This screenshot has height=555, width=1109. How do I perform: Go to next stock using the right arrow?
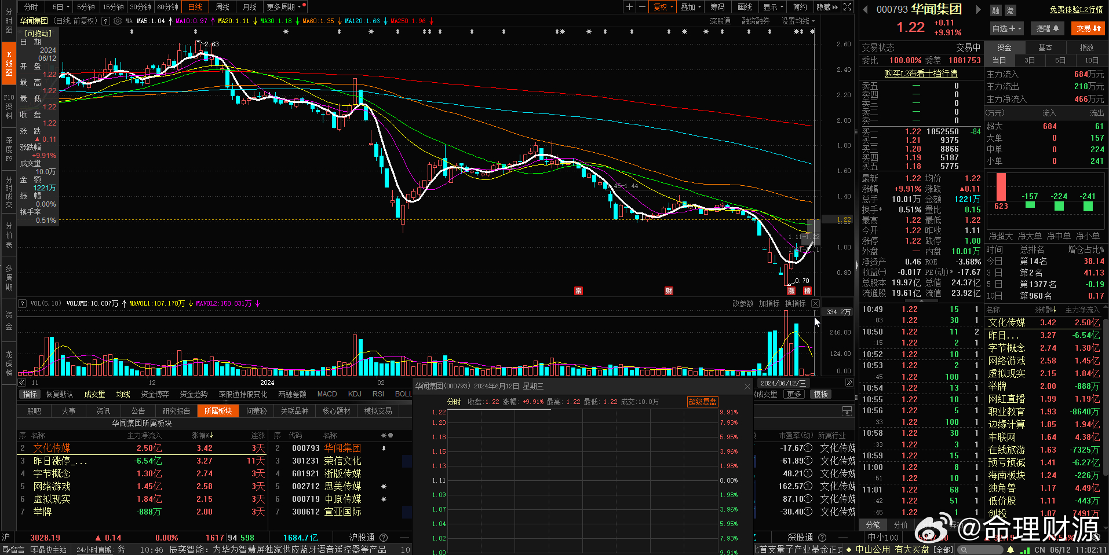[979, 9]
